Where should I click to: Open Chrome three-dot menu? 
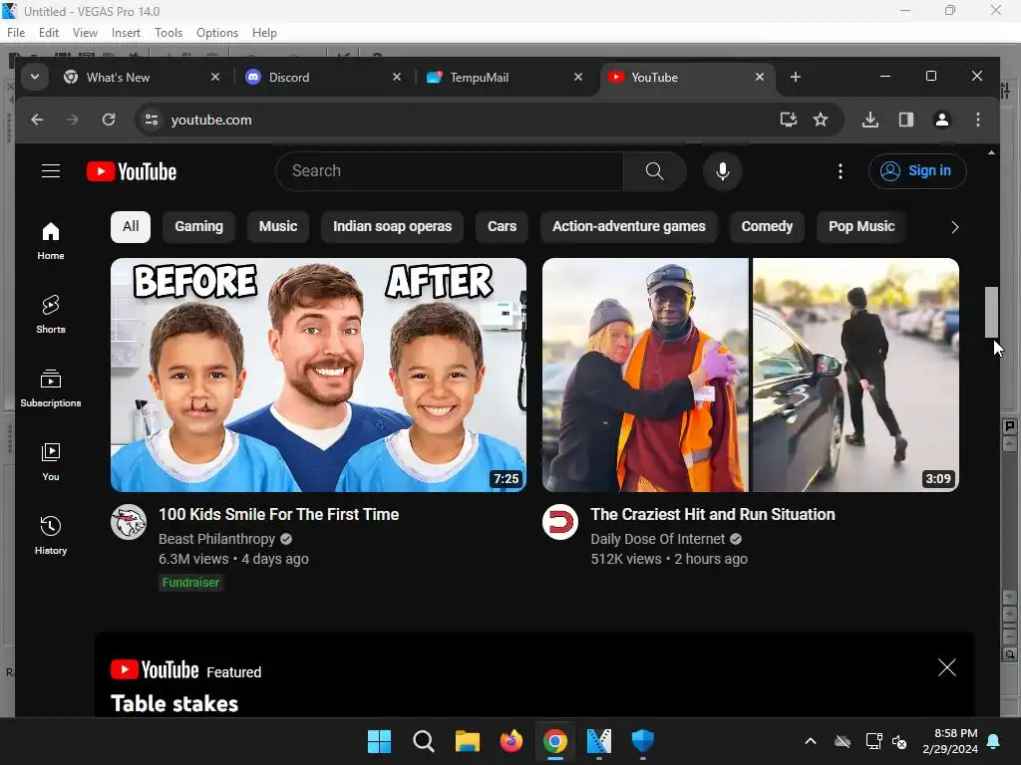[977, 120]
